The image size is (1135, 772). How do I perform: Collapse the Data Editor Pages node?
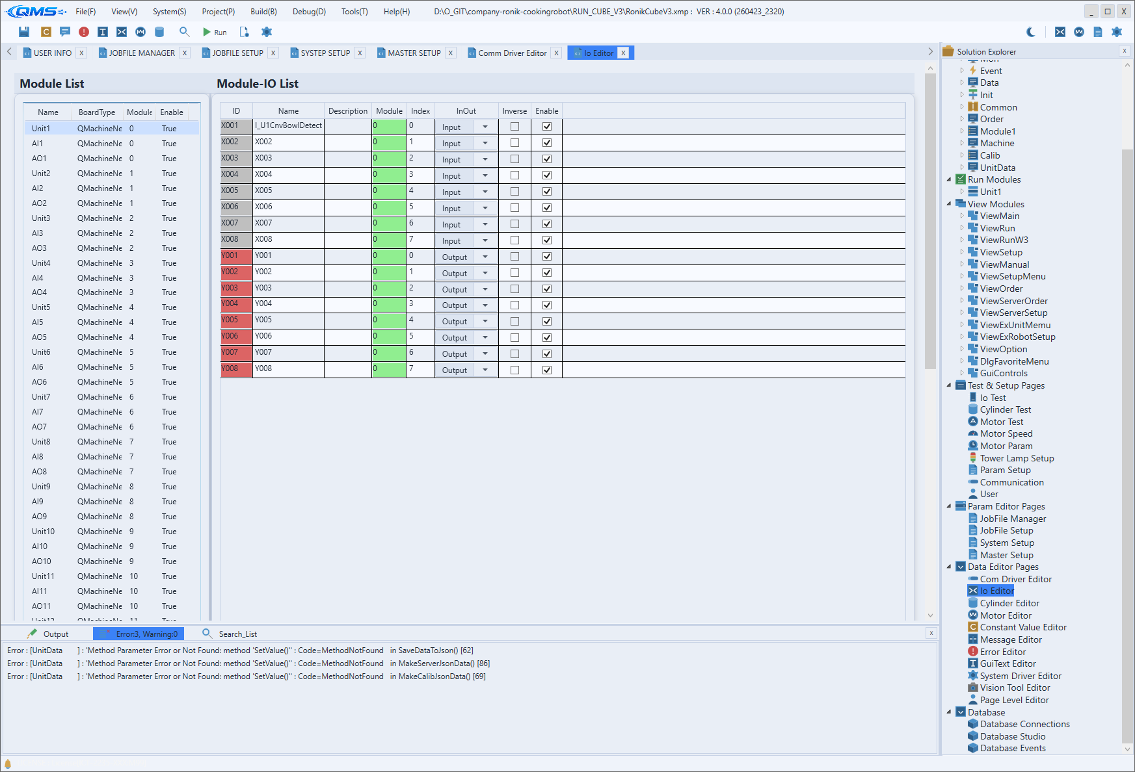(x=949, y=567)
